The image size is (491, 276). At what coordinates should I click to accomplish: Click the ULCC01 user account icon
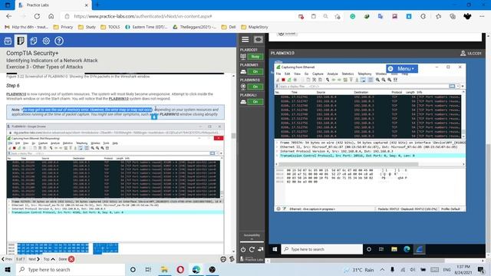(x=463, y=53)
